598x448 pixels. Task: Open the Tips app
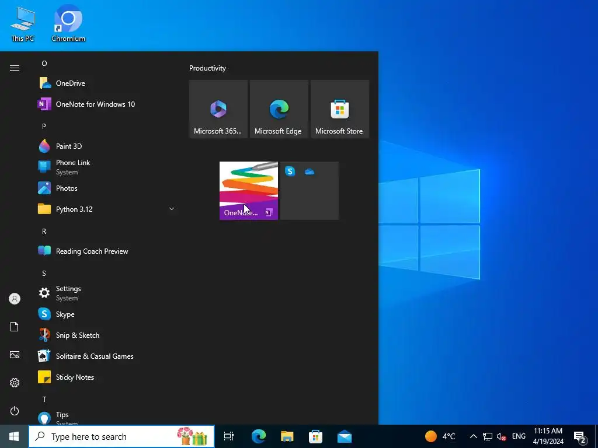point(107,418)
